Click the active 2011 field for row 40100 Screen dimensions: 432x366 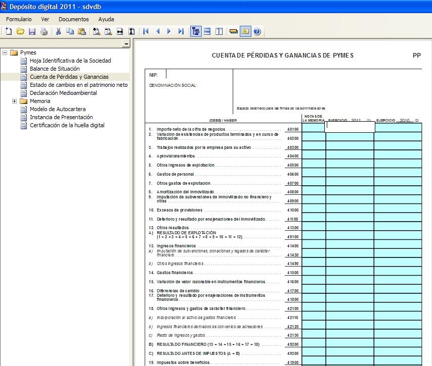pos(350,127)
